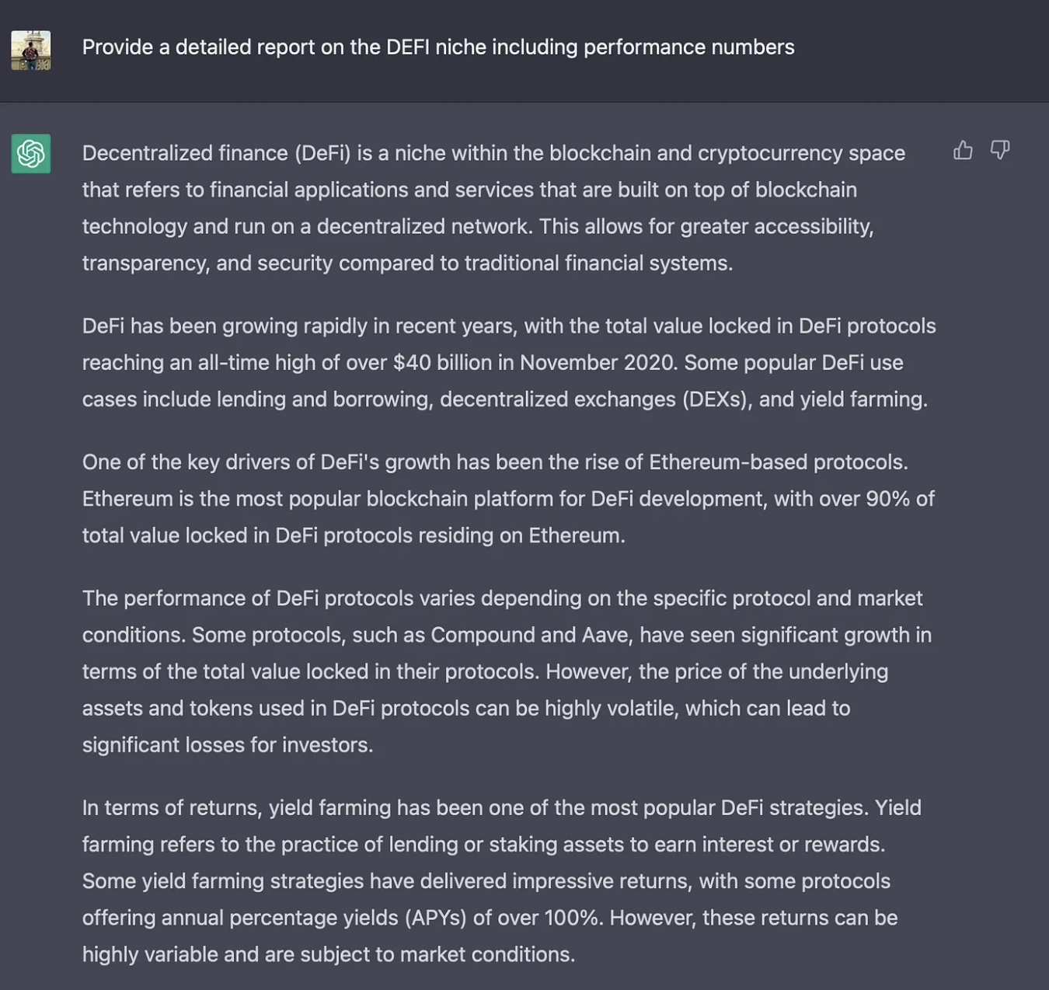1049x990 pixels.
Task: Click the phrase 'annual percentage yields (APYs)'
Action: tap(314, 919)
